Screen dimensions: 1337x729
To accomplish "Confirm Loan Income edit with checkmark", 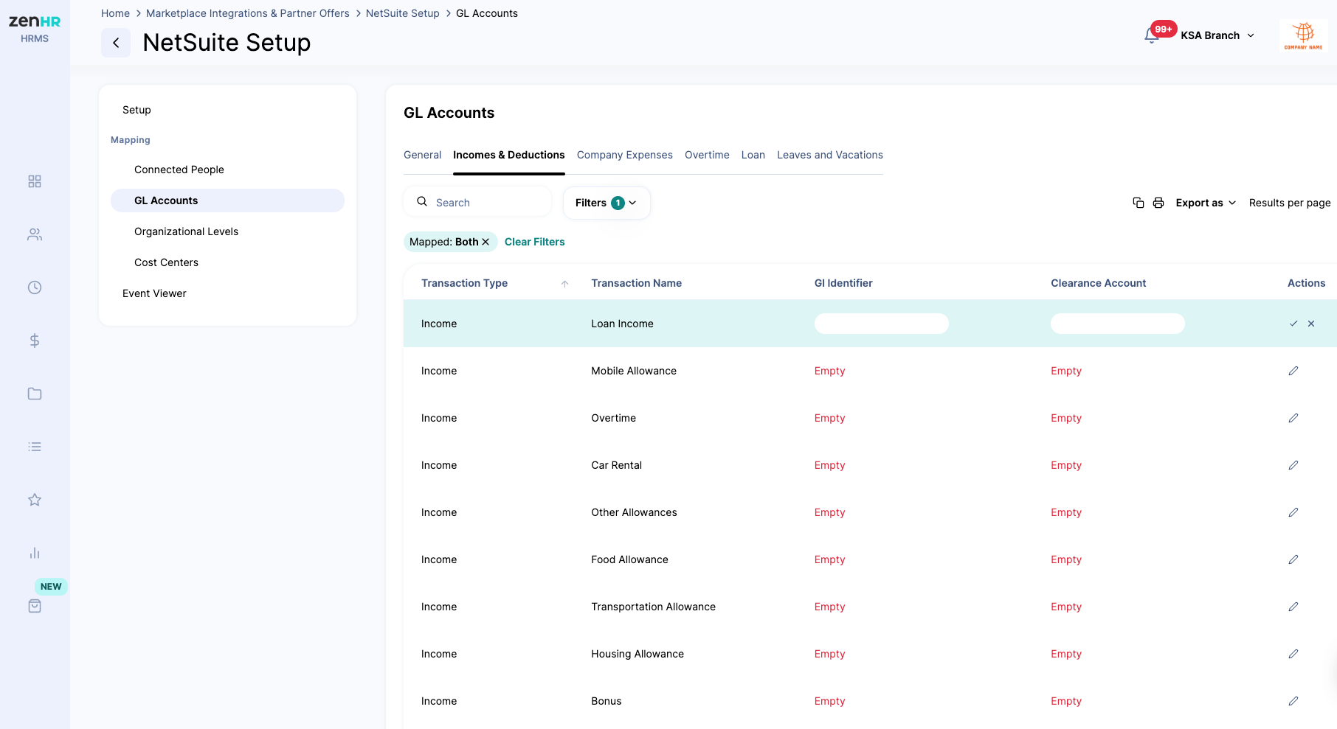I will point(1293,324).
